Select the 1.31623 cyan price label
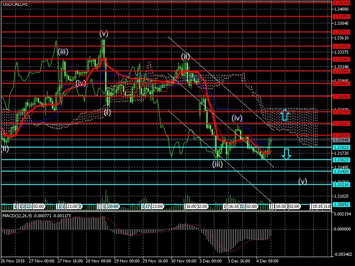 pos(341,160)
